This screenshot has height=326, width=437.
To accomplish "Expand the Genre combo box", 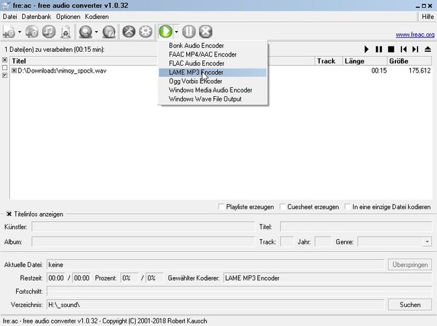I will (427, 241).
